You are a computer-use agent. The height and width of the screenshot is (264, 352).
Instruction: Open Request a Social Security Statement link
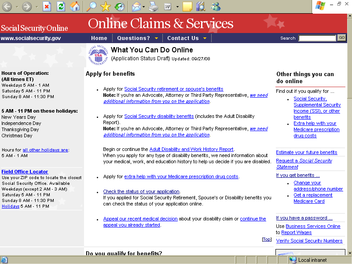tap(304, 164)
